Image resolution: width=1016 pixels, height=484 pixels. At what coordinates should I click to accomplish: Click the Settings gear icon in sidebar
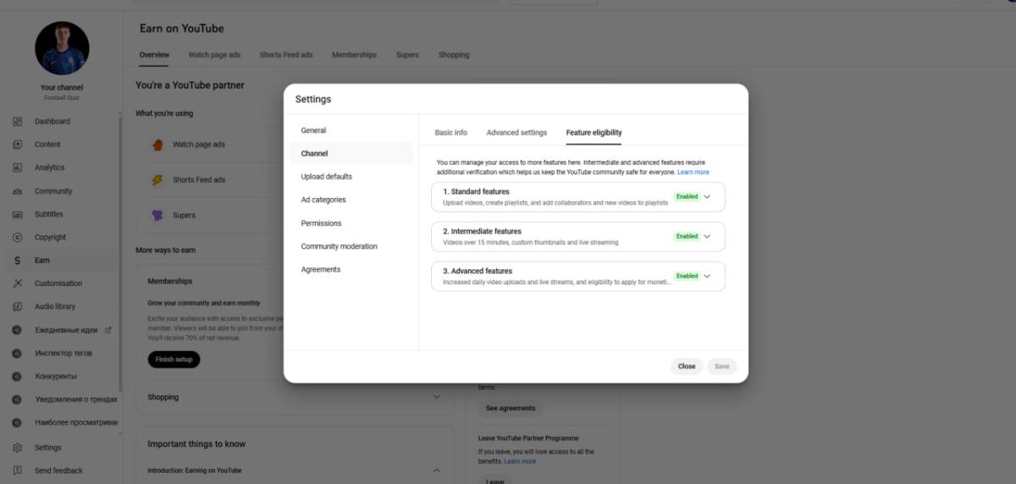(17, 448)
